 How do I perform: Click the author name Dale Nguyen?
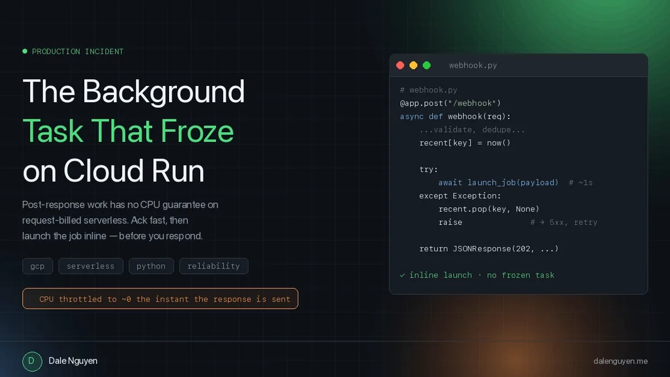73,361
